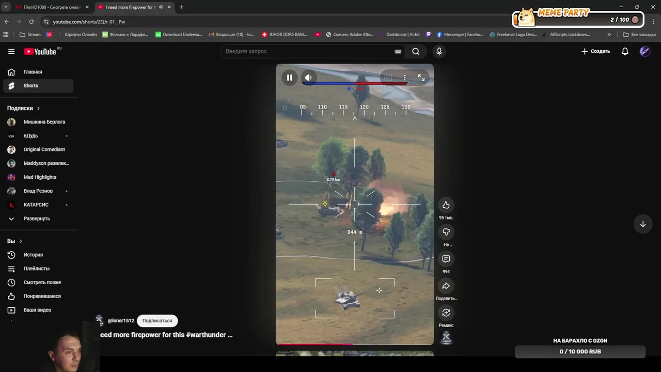Click the Создать button
The width and height of the screenshot is (661, 372).
(x=595, y=51)
